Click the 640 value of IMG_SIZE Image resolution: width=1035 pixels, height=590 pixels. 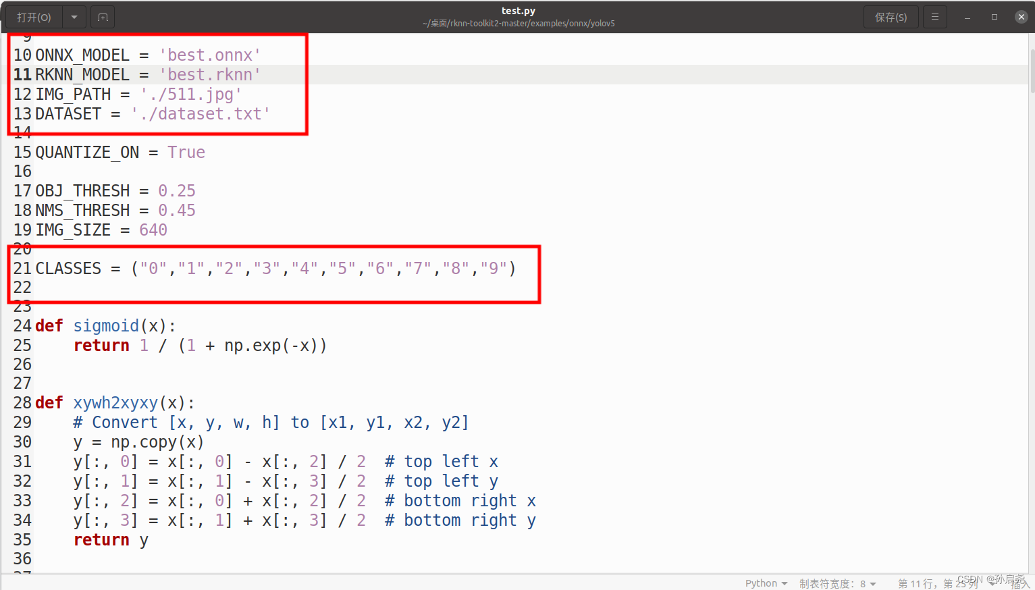point(153,230)
